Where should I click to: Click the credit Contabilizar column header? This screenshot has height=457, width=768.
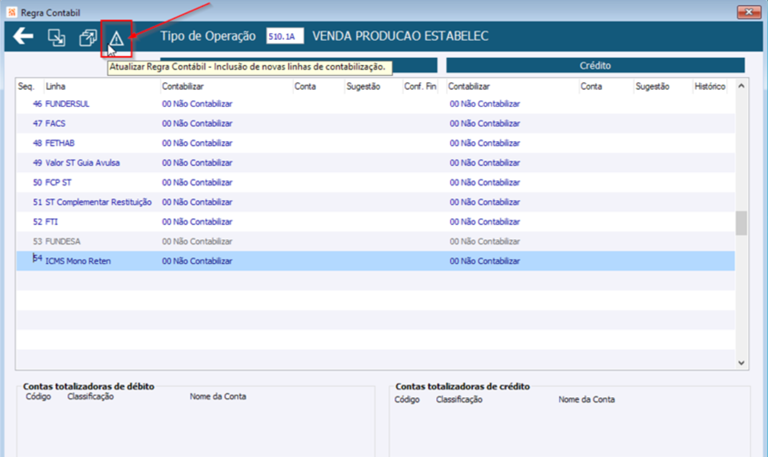tap(469, 86)
